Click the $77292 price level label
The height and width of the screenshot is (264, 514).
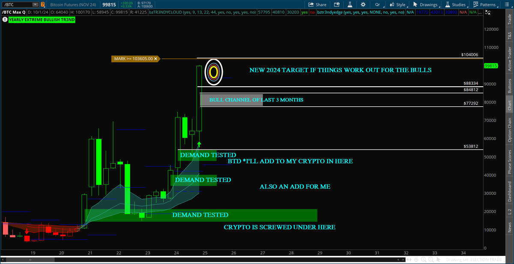tap(471, 103)
